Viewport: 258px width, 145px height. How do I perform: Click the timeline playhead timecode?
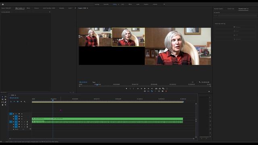14,98
